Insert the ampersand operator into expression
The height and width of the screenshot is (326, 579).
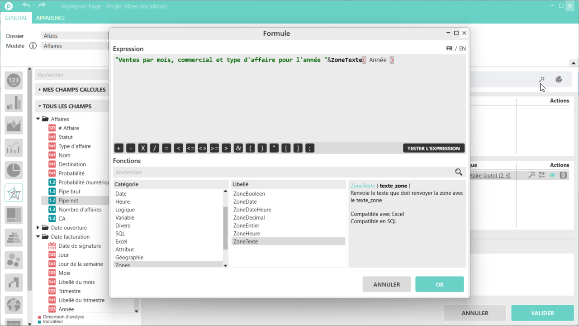pyautogui.click(x=238, y=148)
